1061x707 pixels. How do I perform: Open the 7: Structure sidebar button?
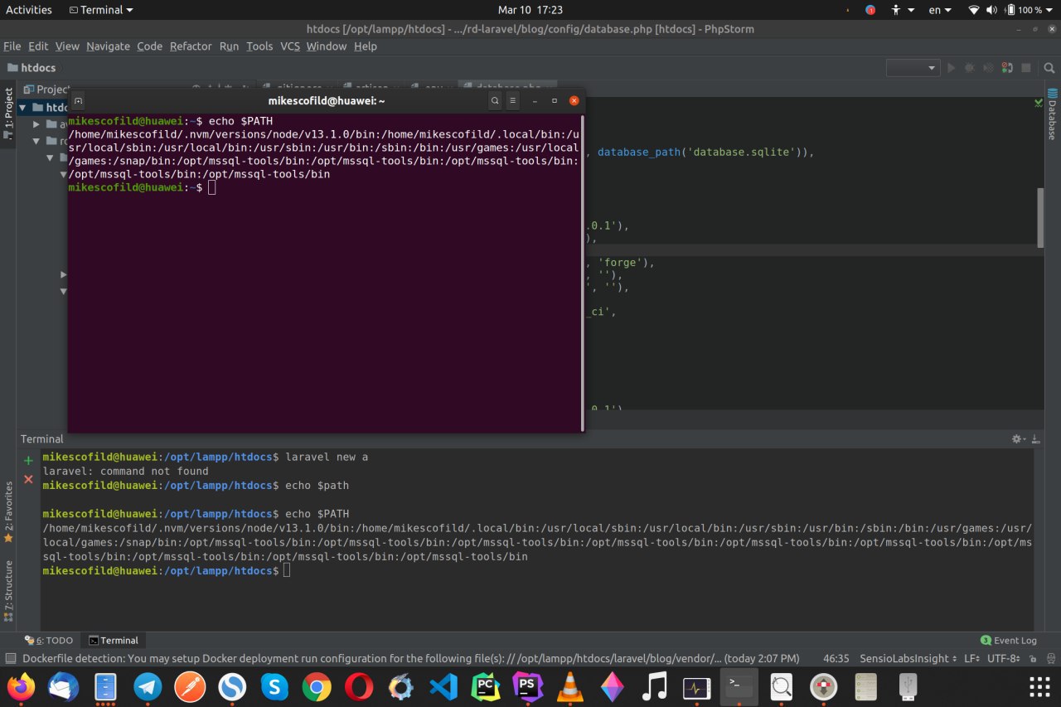pos(8,591)
